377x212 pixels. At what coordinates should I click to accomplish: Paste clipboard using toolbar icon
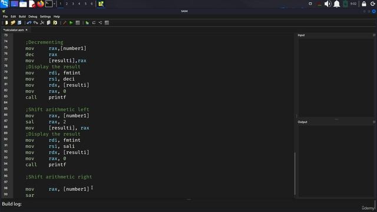pyautogui.click(x=55, y=23)
